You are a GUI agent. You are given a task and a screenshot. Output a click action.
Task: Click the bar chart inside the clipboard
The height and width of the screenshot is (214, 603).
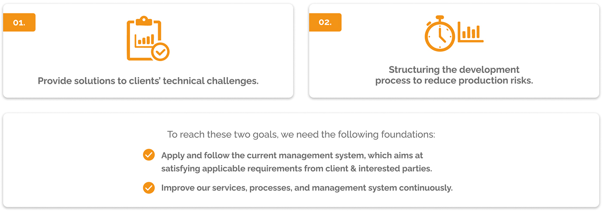coord(144,40)
